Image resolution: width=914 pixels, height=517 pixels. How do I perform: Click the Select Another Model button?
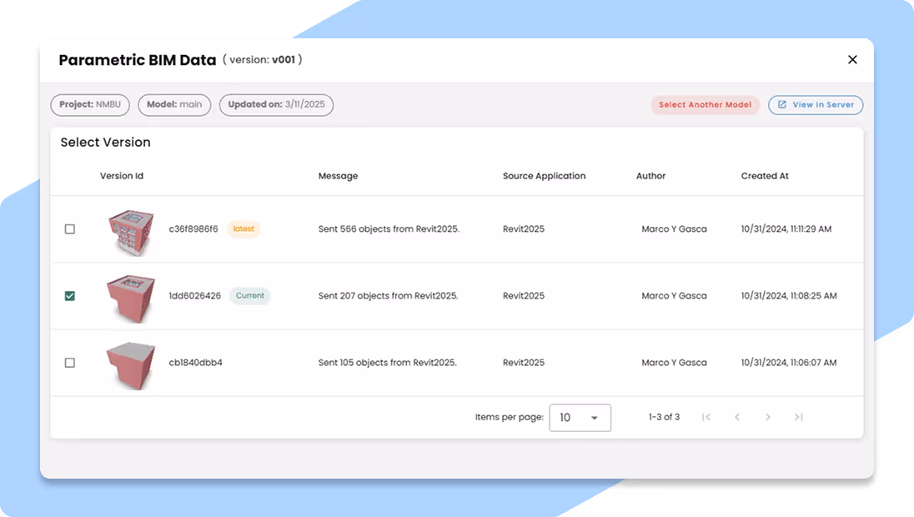(705, 104)
